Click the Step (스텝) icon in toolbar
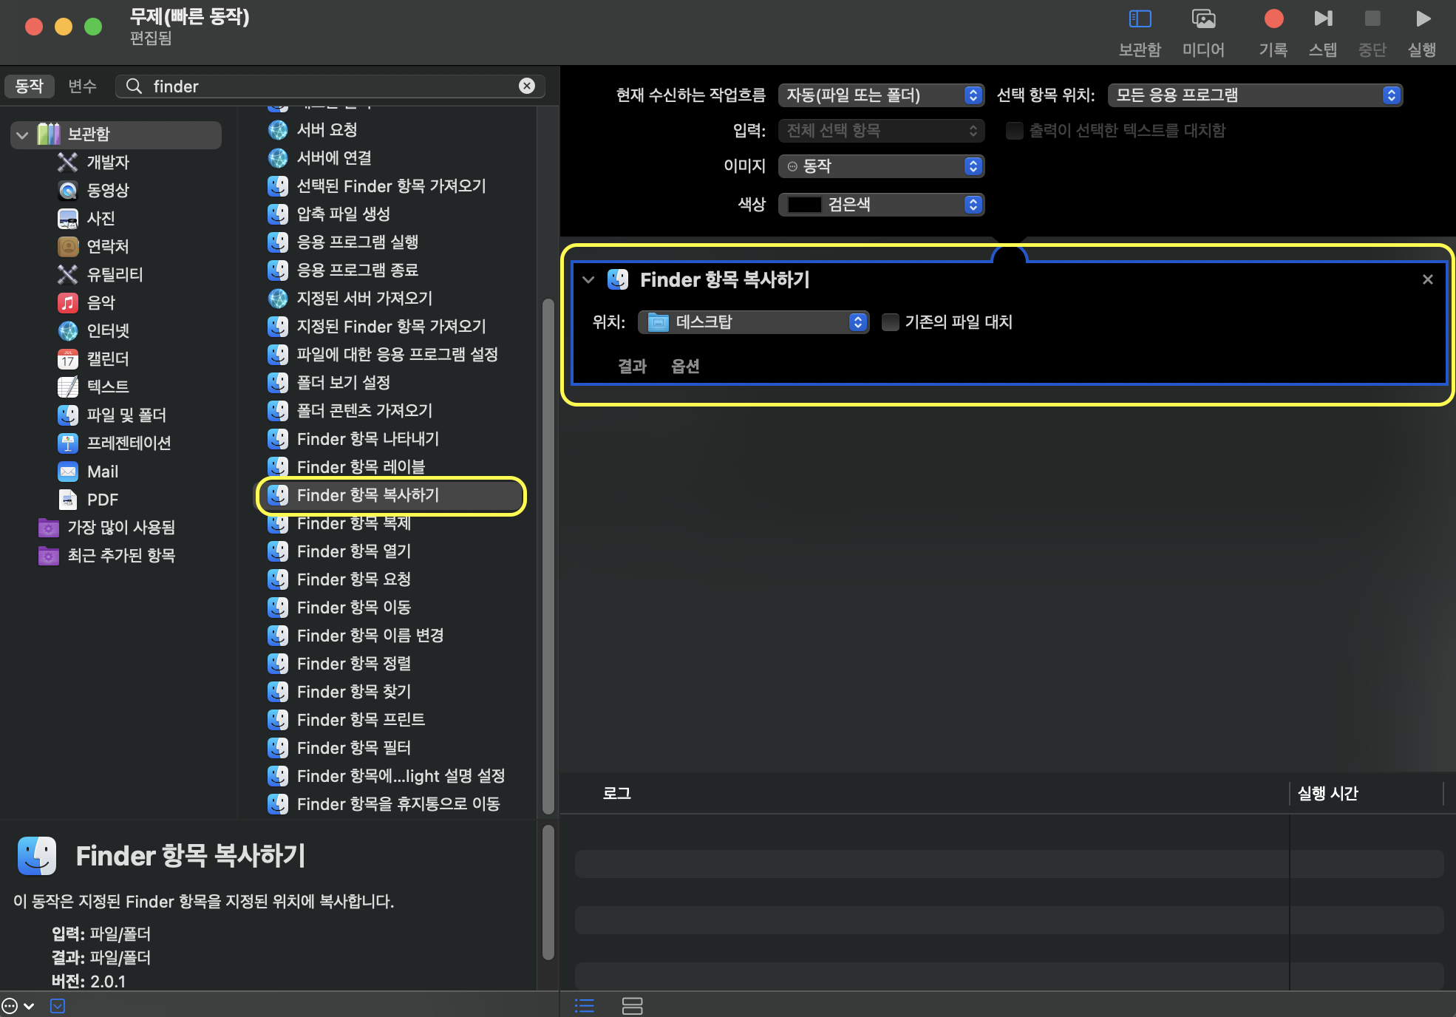 click(x=1323, y=19)
